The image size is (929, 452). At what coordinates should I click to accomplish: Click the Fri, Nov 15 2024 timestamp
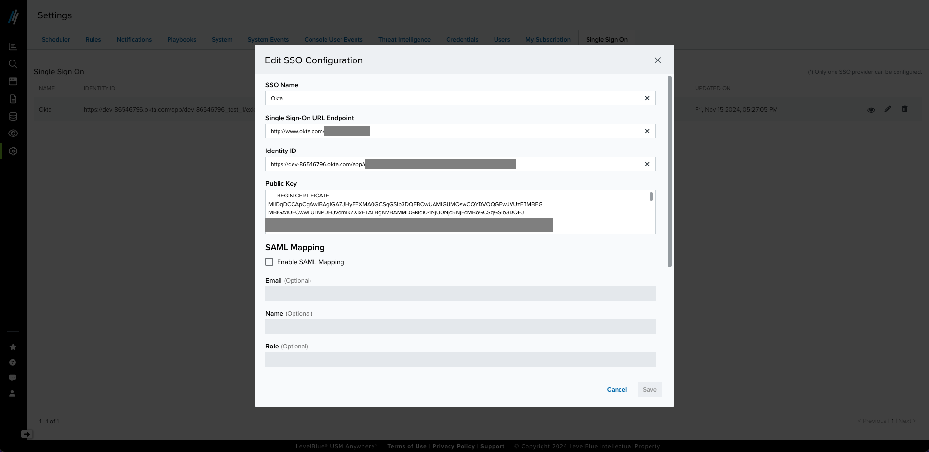click(x=736, y=110)
